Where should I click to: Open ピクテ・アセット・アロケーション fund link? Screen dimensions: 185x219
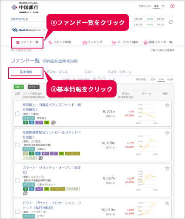coord(52,205)
